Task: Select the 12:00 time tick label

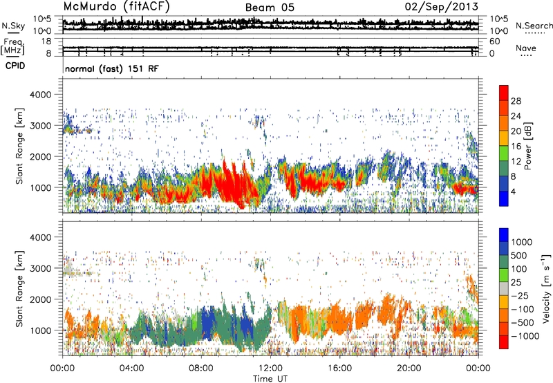Action: tap(270, 368)
